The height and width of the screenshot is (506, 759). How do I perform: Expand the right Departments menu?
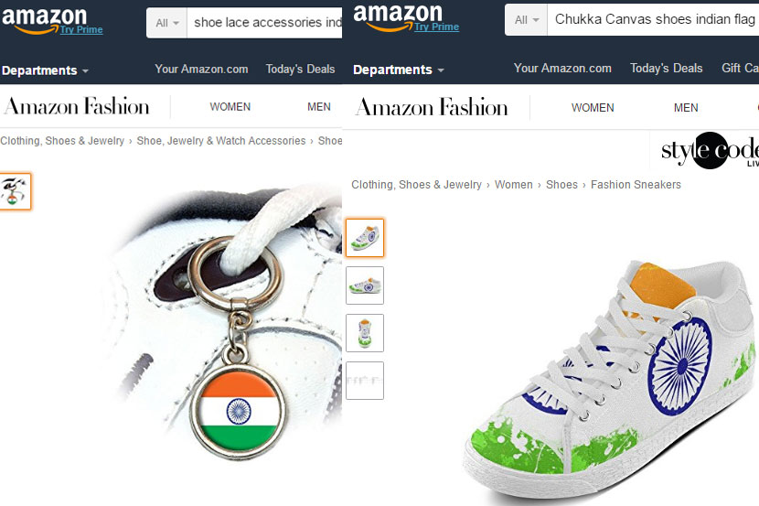point(399,70)
